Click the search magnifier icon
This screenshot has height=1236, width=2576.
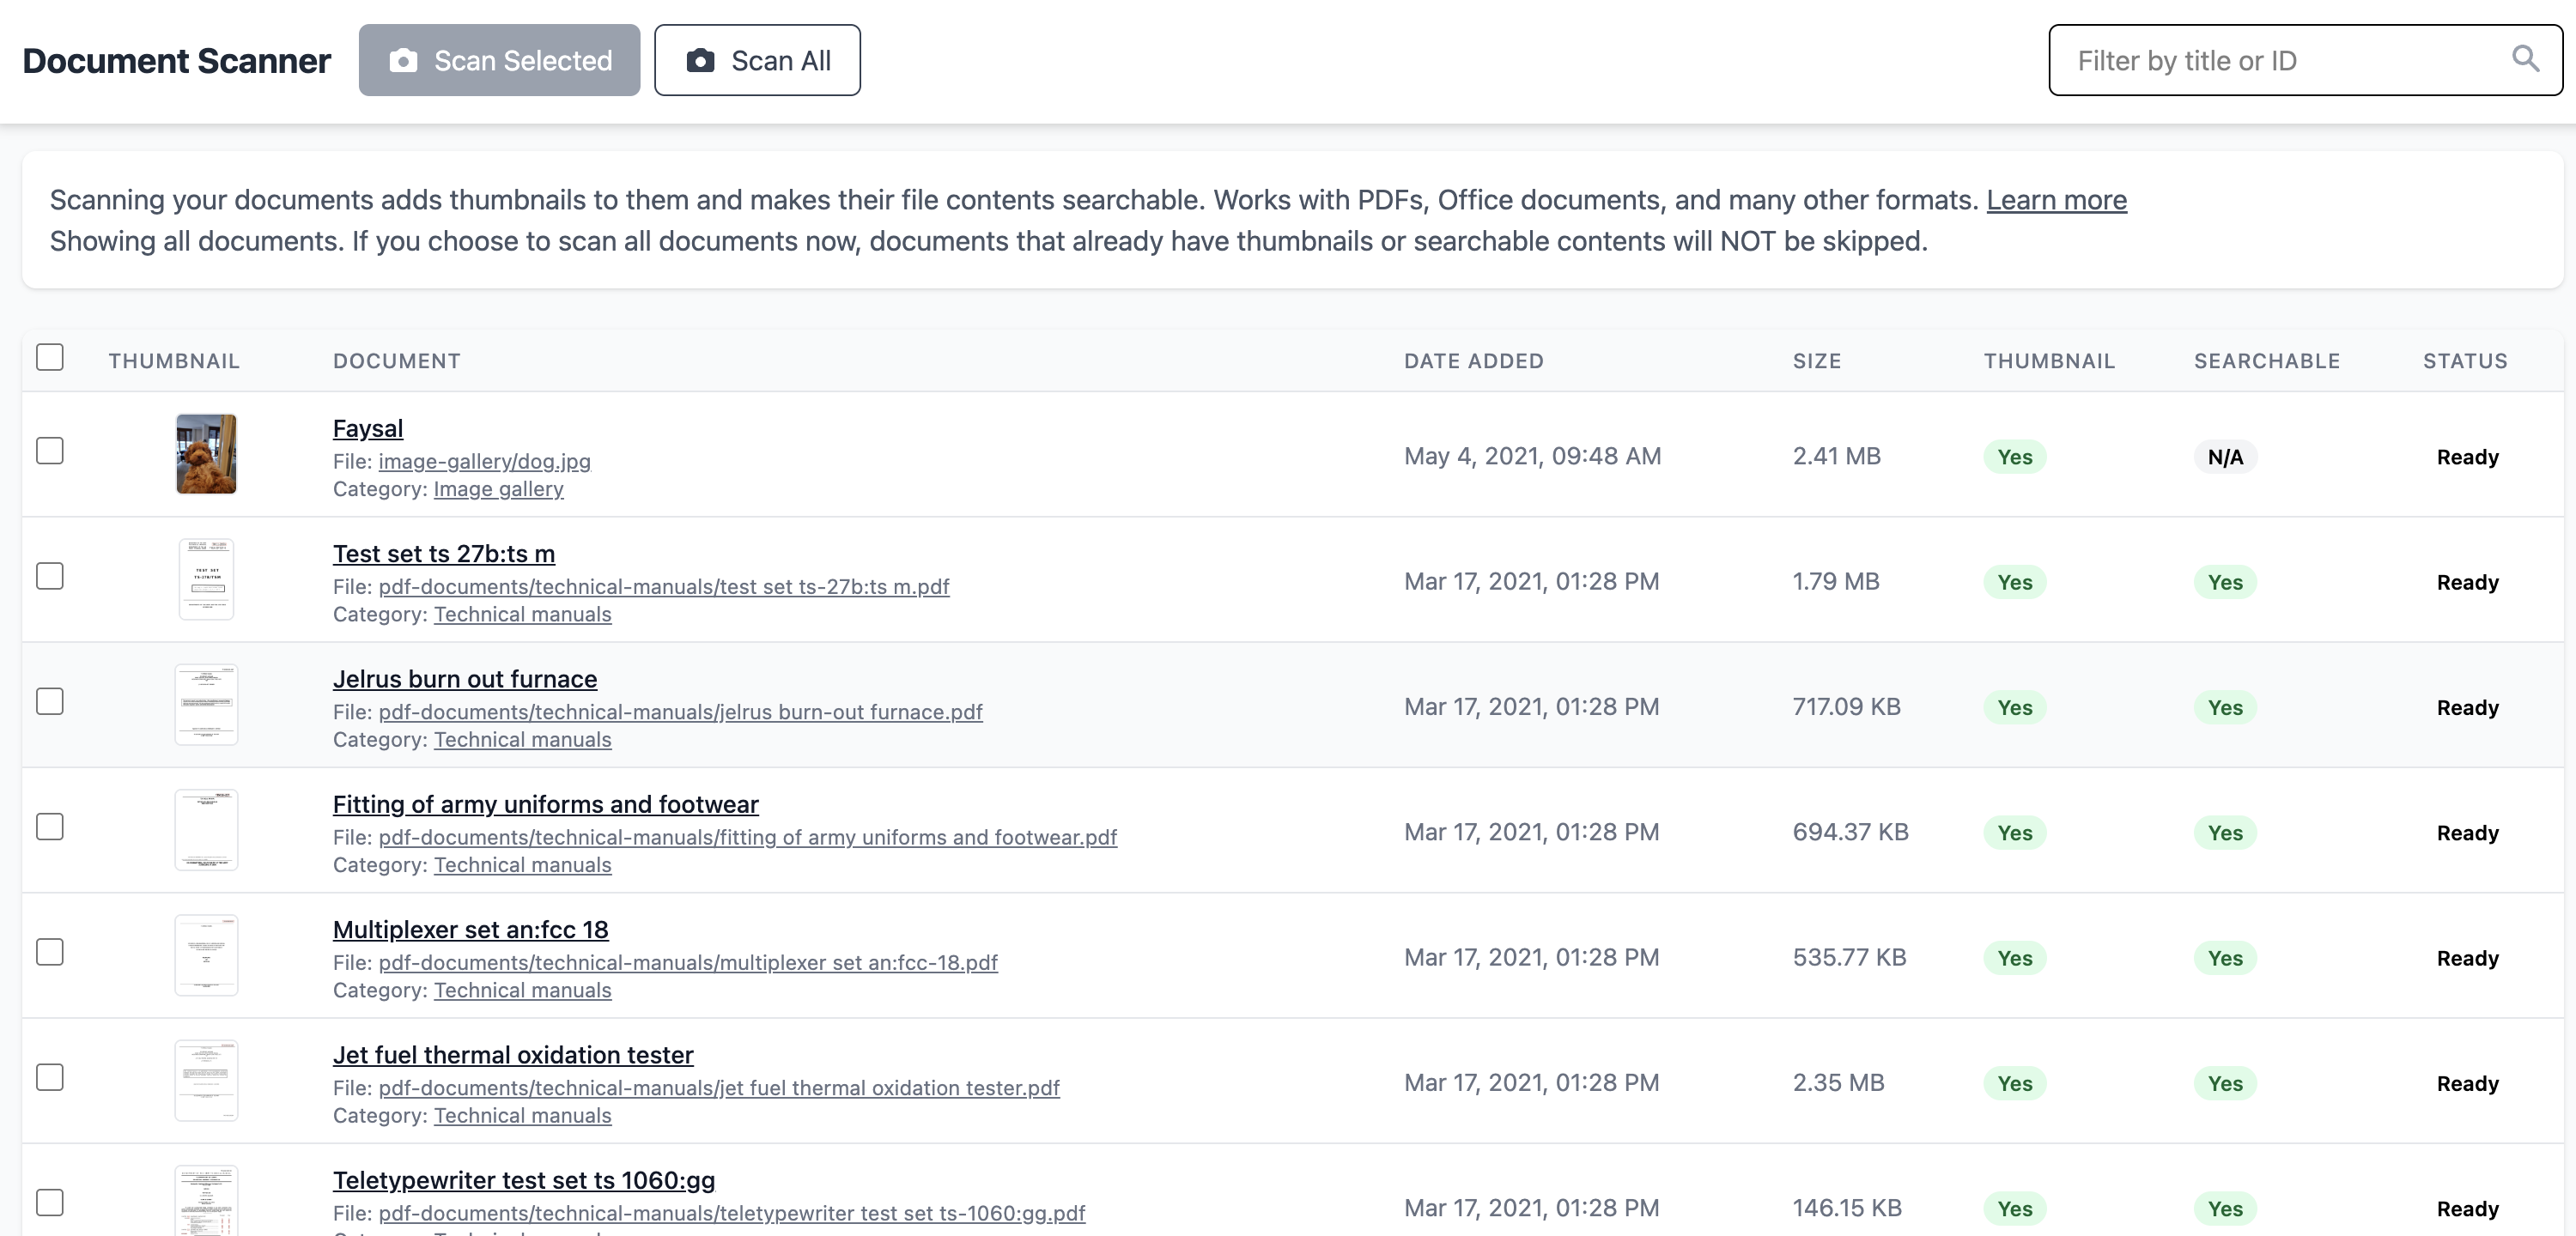pos(2525,59)
